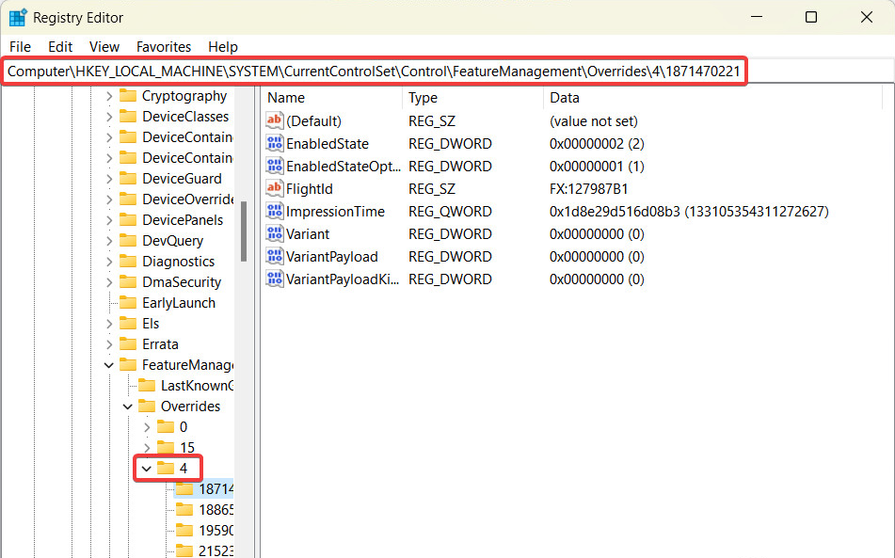
Task: Select the DevicePanels folder icon
Action: [128, 220]
